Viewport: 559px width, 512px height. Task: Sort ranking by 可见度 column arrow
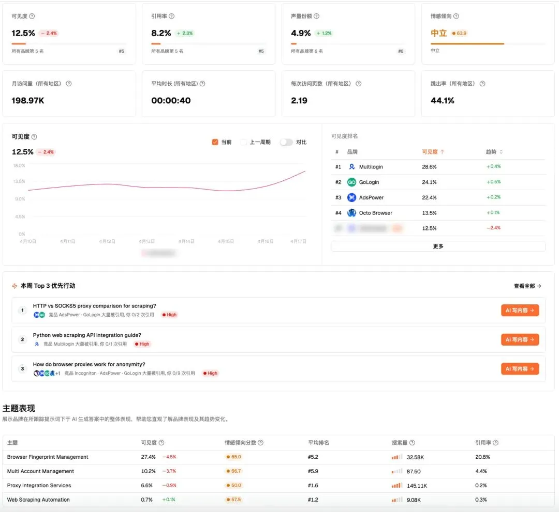click(x=442, y=151)
